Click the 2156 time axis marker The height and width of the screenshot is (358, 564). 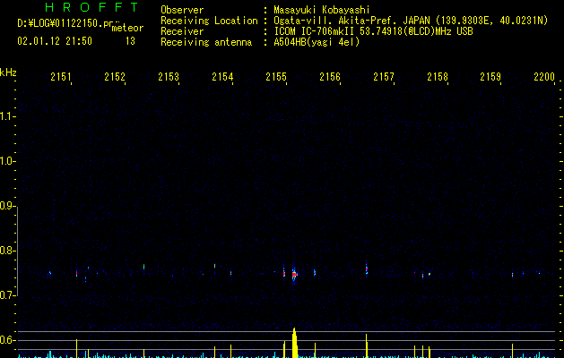pyautogui.click(x=330, y=76)
